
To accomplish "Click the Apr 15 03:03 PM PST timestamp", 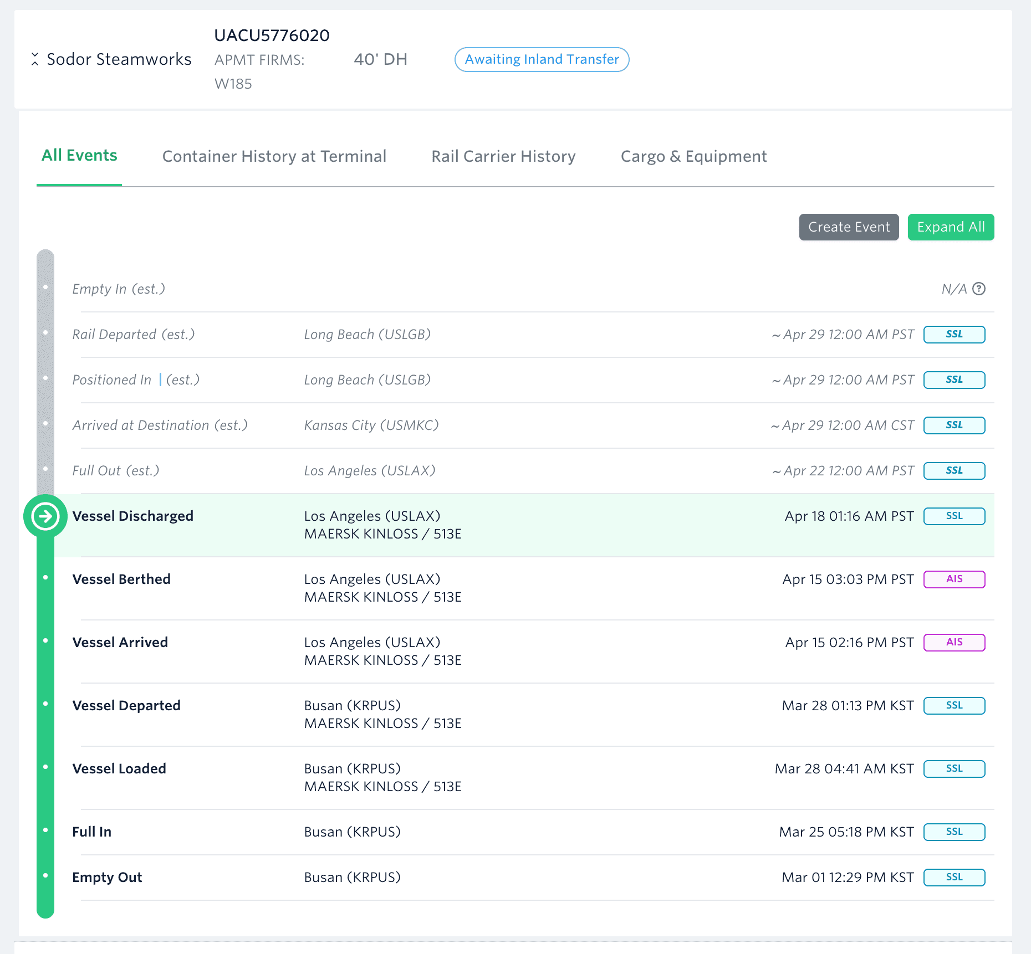I will [x=848, y=579].
